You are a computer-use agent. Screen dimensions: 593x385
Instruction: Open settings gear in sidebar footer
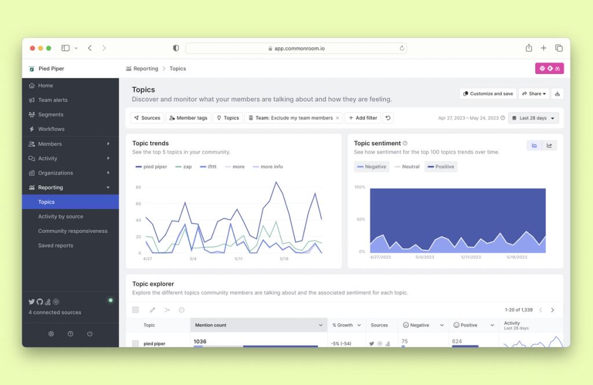[x=51, y=334]
